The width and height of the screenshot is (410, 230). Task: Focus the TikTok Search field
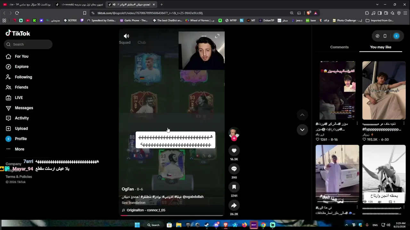28,44
